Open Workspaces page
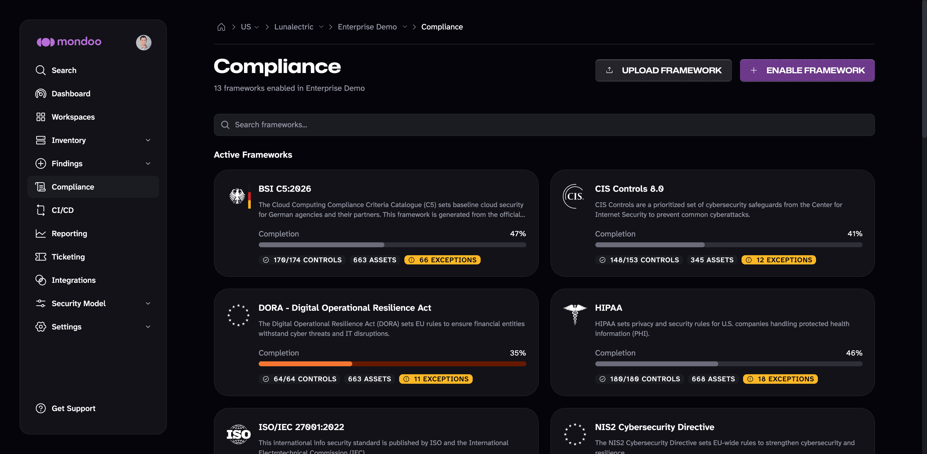This screenshot has height=454, width=927. (x=93, y=117)
